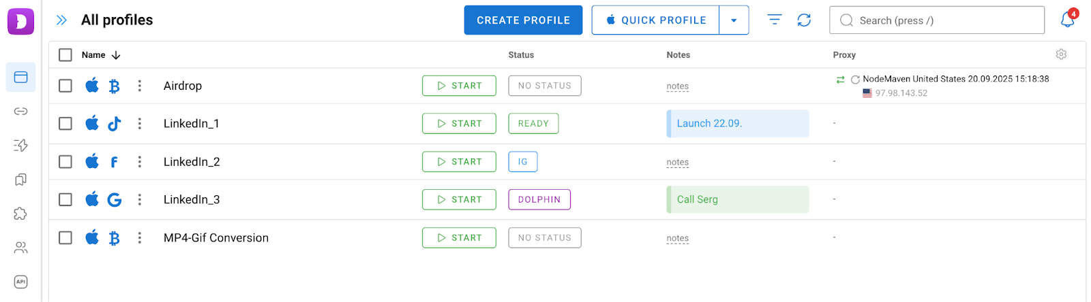Open the API section in sidebar
The image size is (1091, 302).
[x=20, y=282]
